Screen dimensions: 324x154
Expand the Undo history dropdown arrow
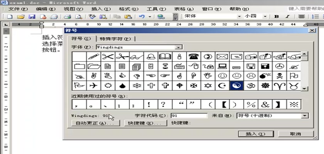click(150, 17)
